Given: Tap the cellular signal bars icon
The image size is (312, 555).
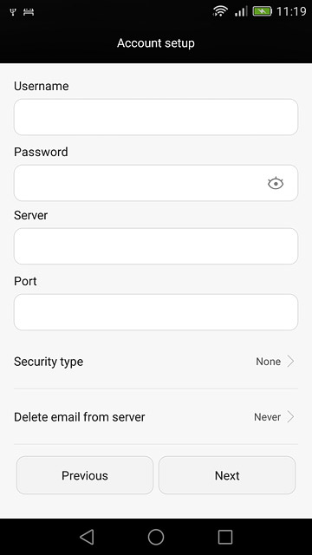Looking at the screenshot, I should [241, 11].
